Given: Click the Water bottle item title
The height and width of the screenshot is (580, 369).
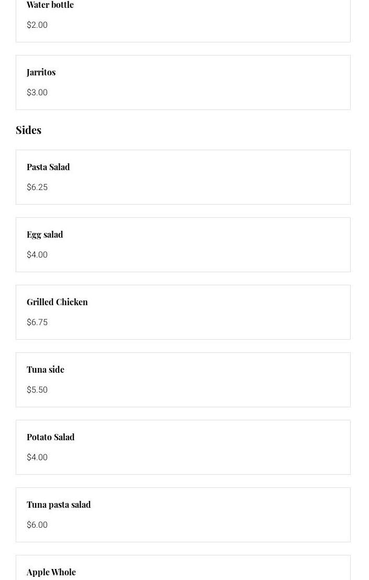Looking at the screenshot, I should point(50,5).
